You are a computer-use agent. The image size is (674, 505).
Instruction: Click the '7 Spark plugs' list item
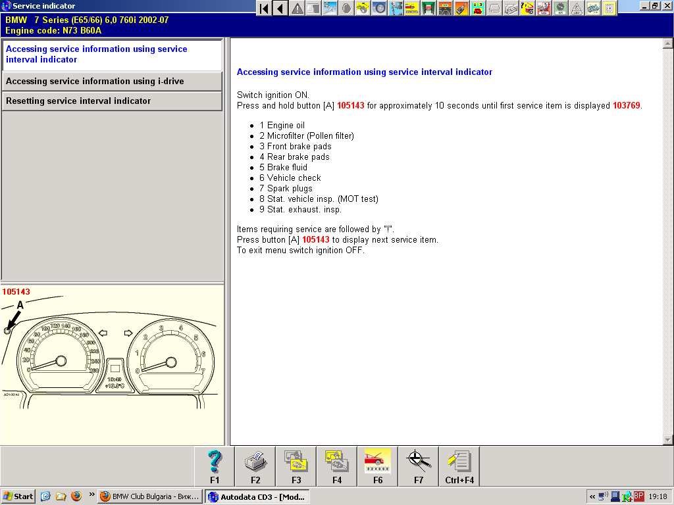(x=286, y=189)
